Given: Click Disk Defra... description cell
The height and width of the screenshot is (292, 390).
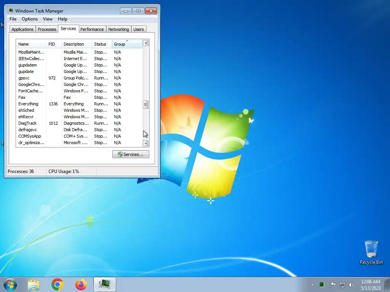Looking at the screenshot, I should coord(75,130).
